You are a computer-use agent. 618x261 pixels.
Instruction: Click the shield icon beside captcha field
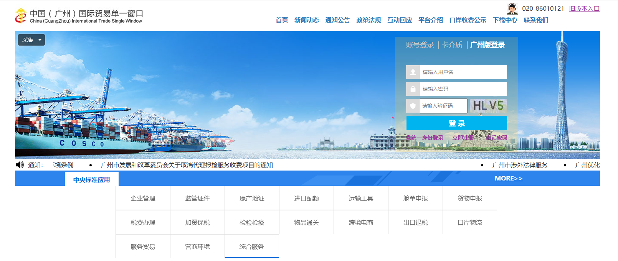click(x=413, y=106)
